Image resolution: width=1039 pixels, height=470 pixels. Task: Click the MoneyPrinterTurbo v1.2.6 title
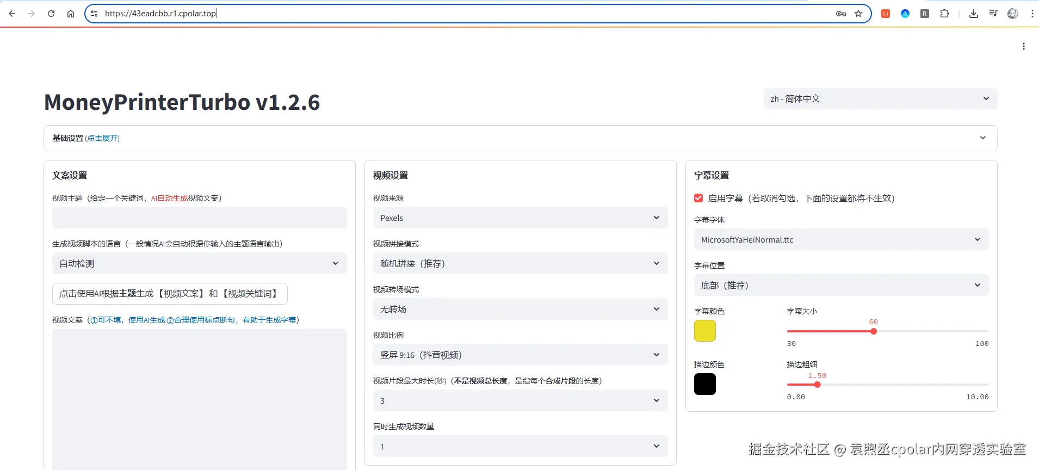pyautogui.click(x=182, y=102)
